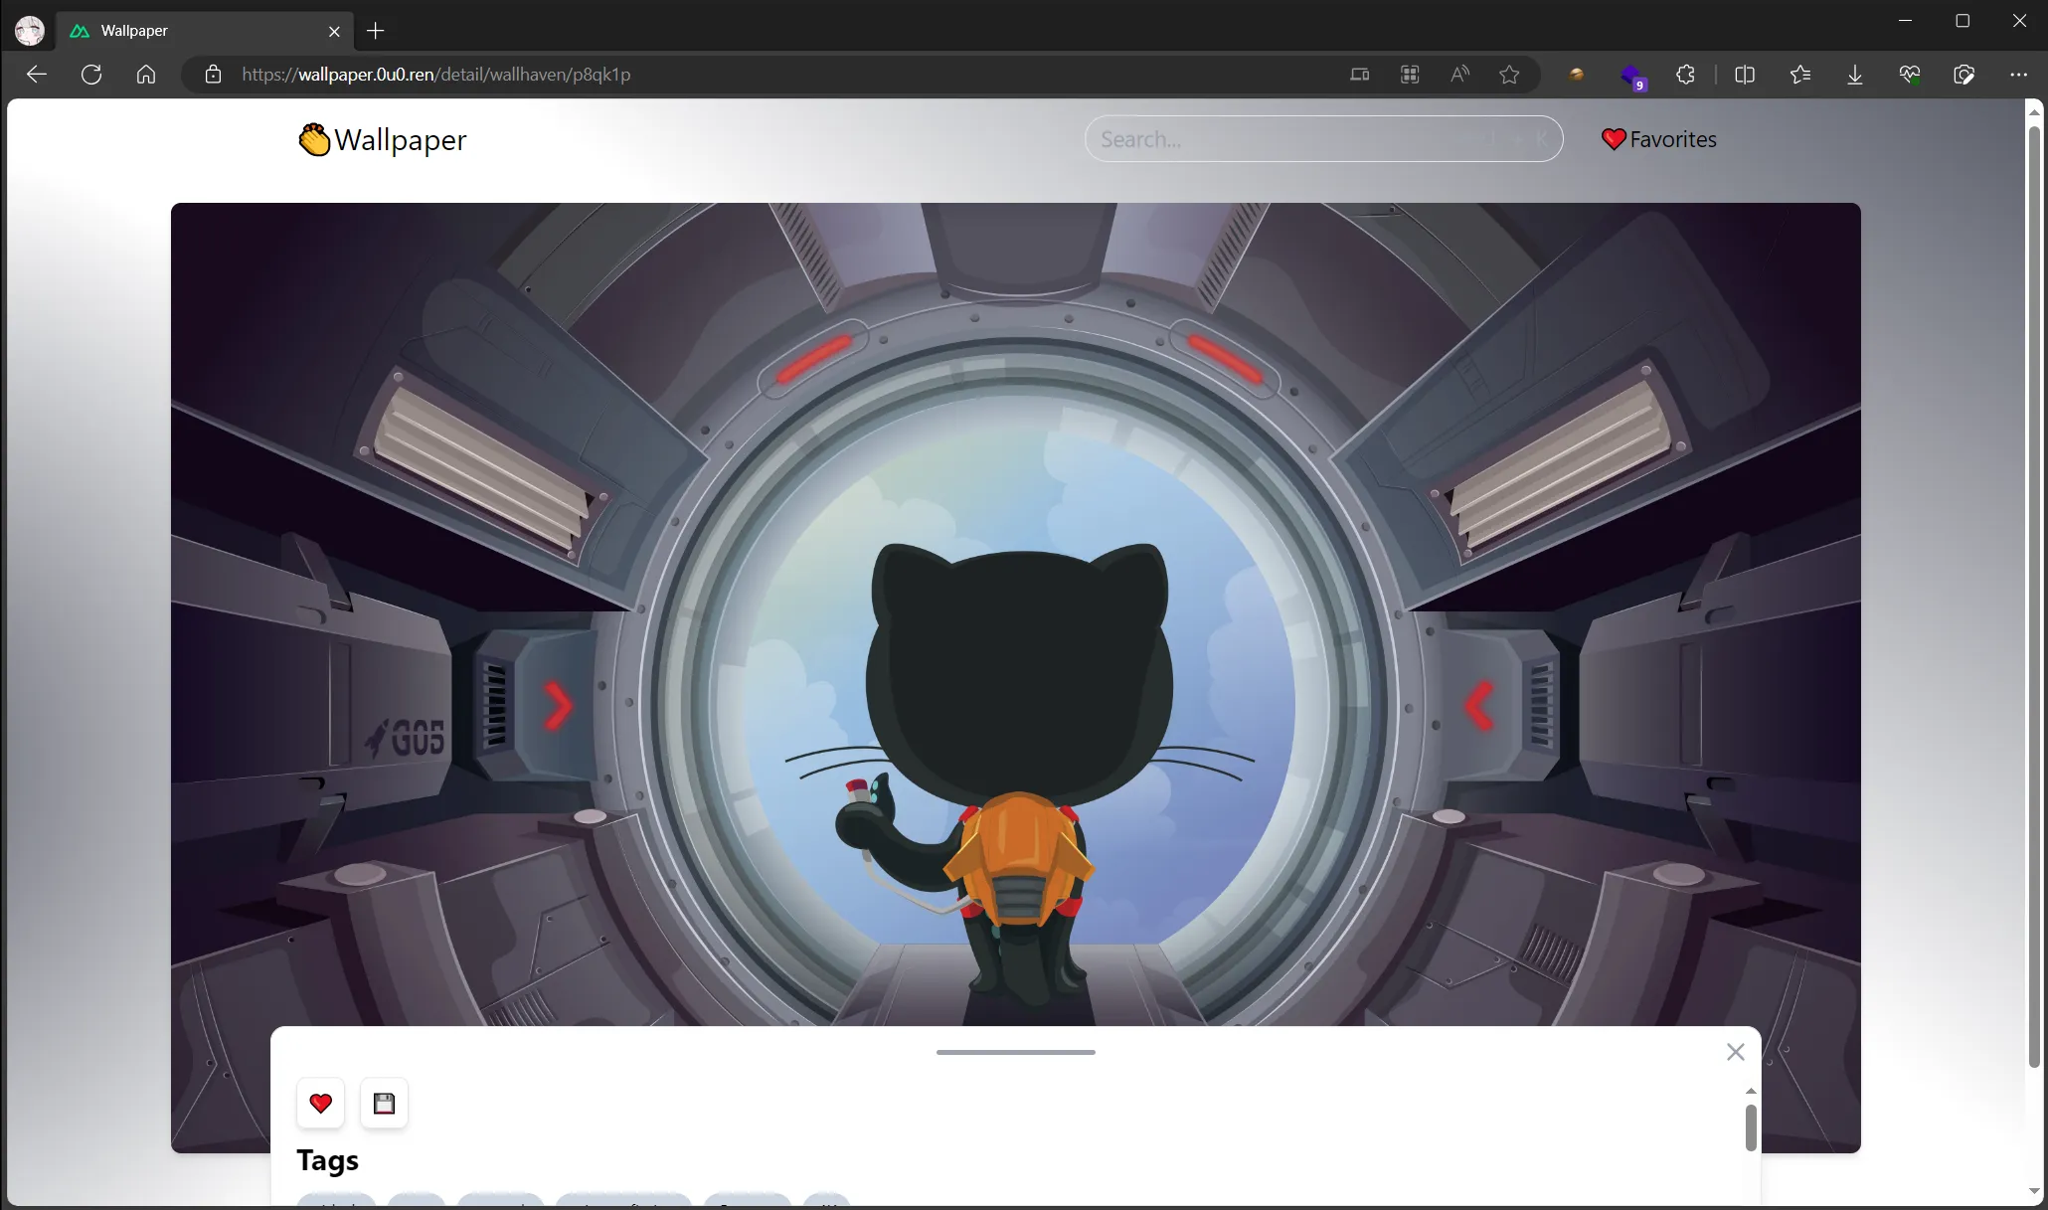The width and height of the screenshot is (2048, 1210).
Task: Click the panel drag handle bar
Action: click(x=1015, y=1052)
